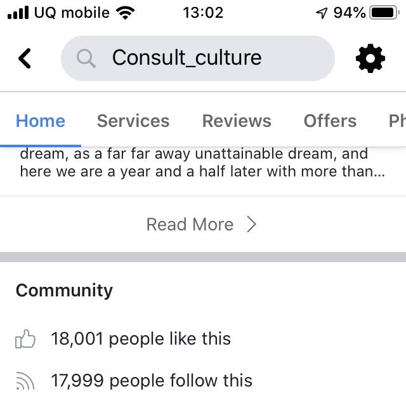View 18,001 people like this
Viewport: 406px width, 403px height.
(141, 339)
